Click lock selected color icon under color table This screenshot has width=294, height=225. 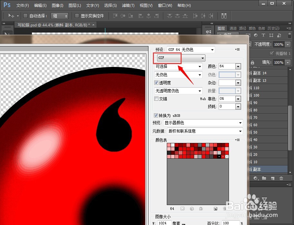tap(201, 209)
